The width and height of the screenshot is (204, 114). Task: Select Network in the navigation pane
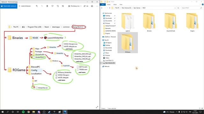click(107, 66)
